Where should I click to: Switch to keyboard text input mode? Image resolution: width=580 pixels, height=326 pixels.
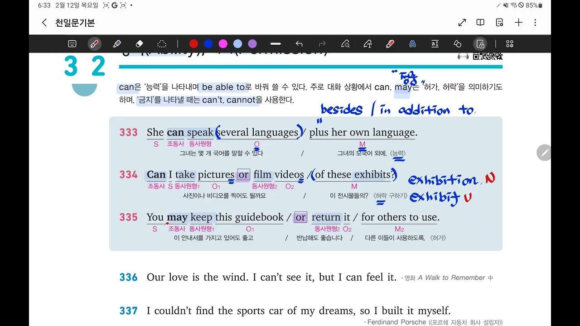[x=72, y=44]
